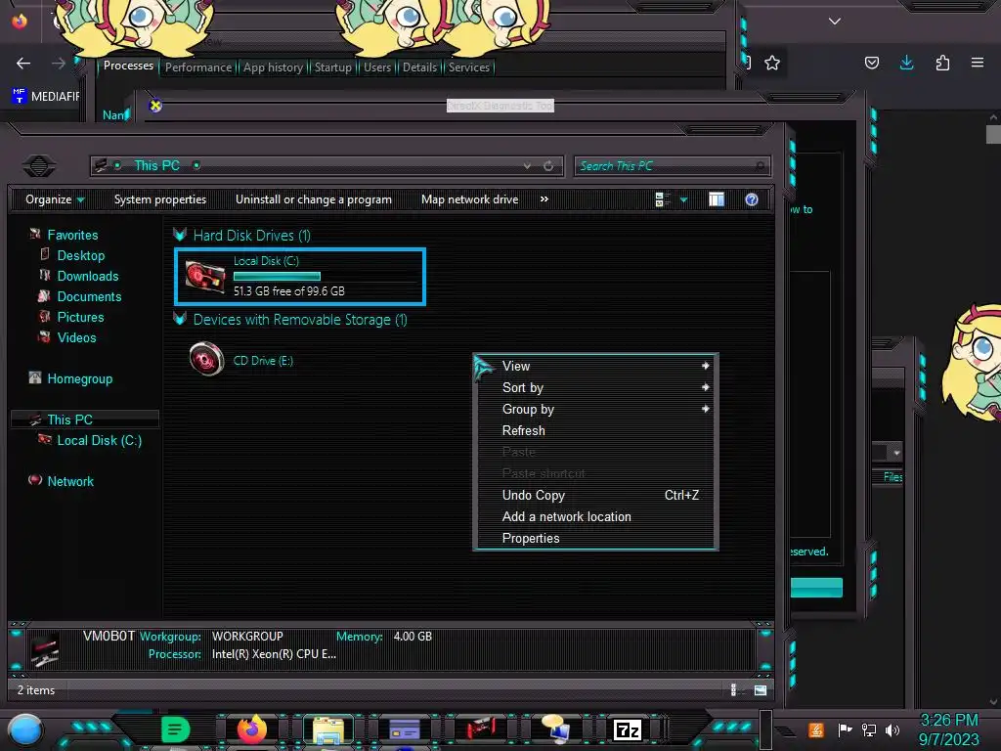Open Startup tab in Task Manager

[332, 67]
